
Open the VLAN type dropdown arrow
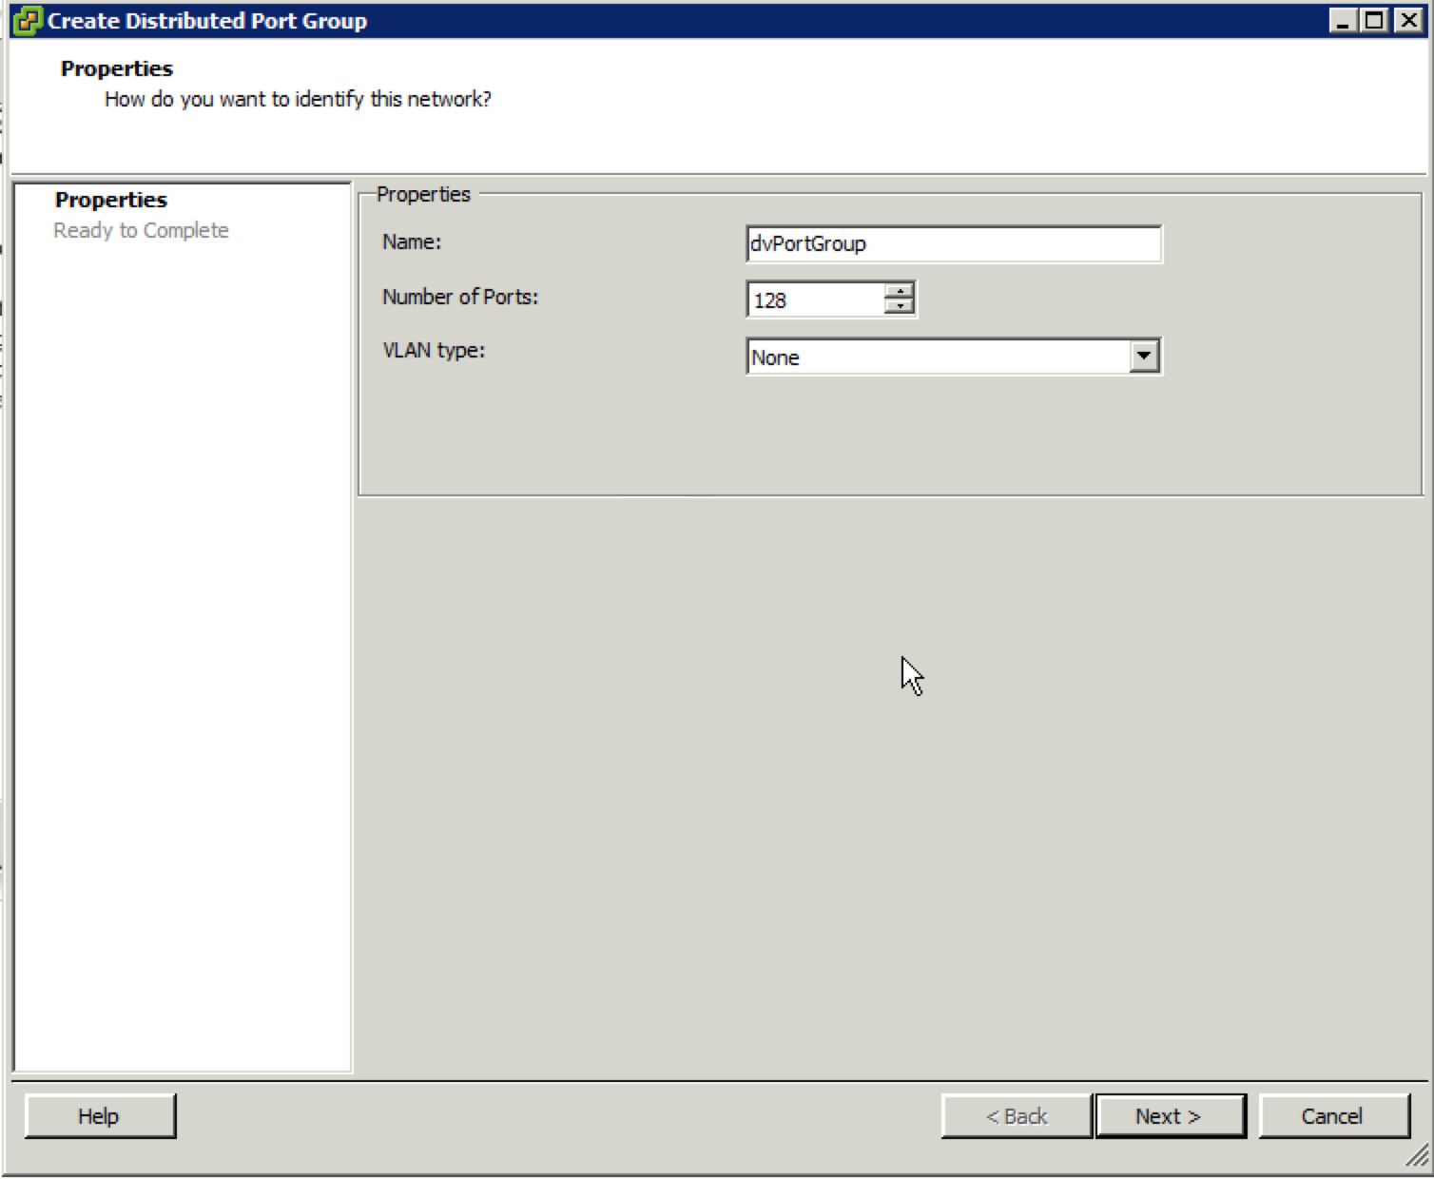click(1144, 357)
